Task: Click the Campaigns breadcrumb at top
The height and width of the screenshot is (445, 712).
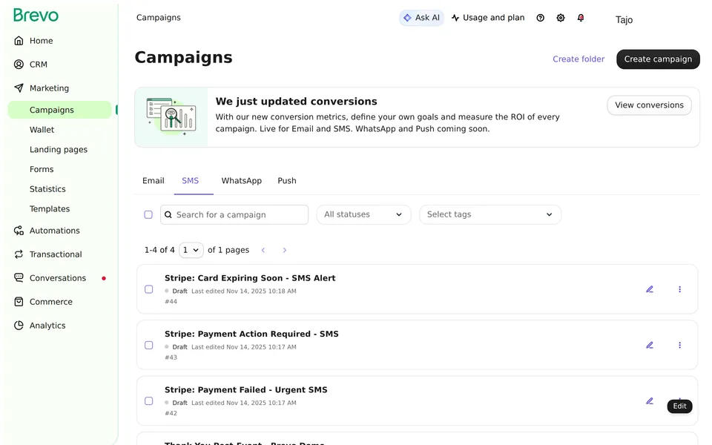Action: [159, 18]
